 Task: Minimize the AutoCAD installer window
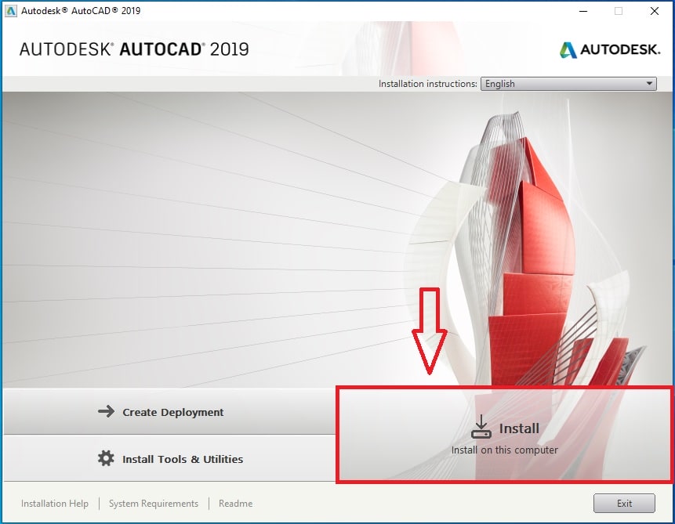(x=583, y=11)
